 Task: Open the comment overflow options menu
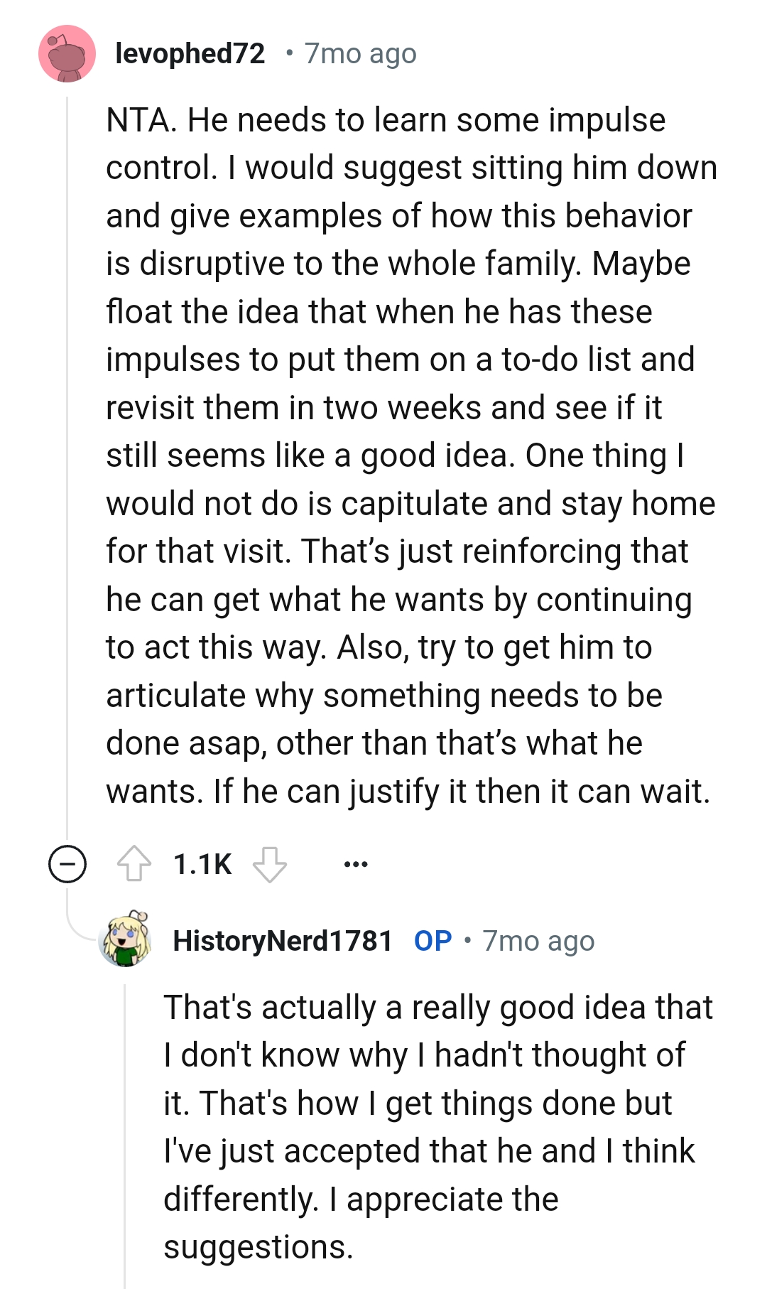[x=357, y=863]
